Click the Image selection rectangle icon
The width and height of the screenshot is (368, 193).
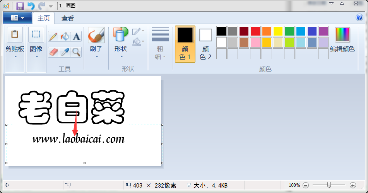click(36, 34)
